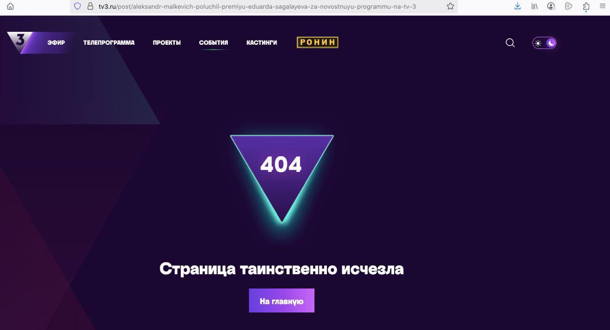Open the browser downloads arrow icon

[x=518, y=6]
